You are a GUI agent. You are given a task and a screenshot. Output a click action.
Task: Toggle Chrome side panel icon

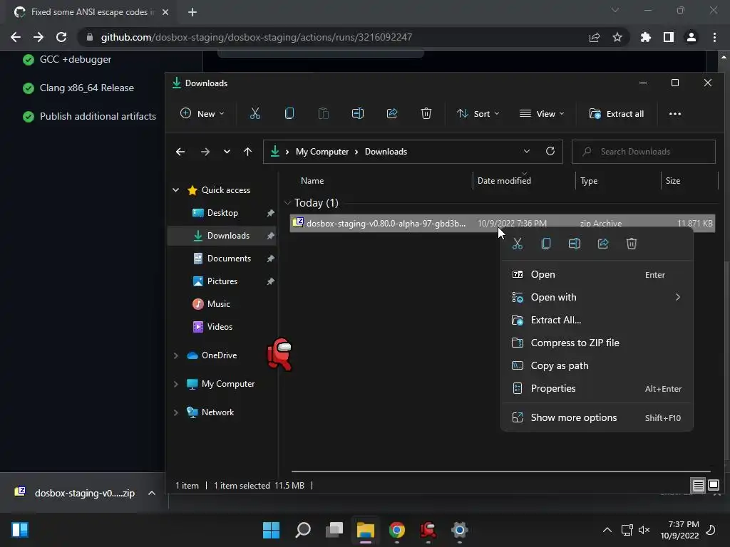(x=669, y=37)
